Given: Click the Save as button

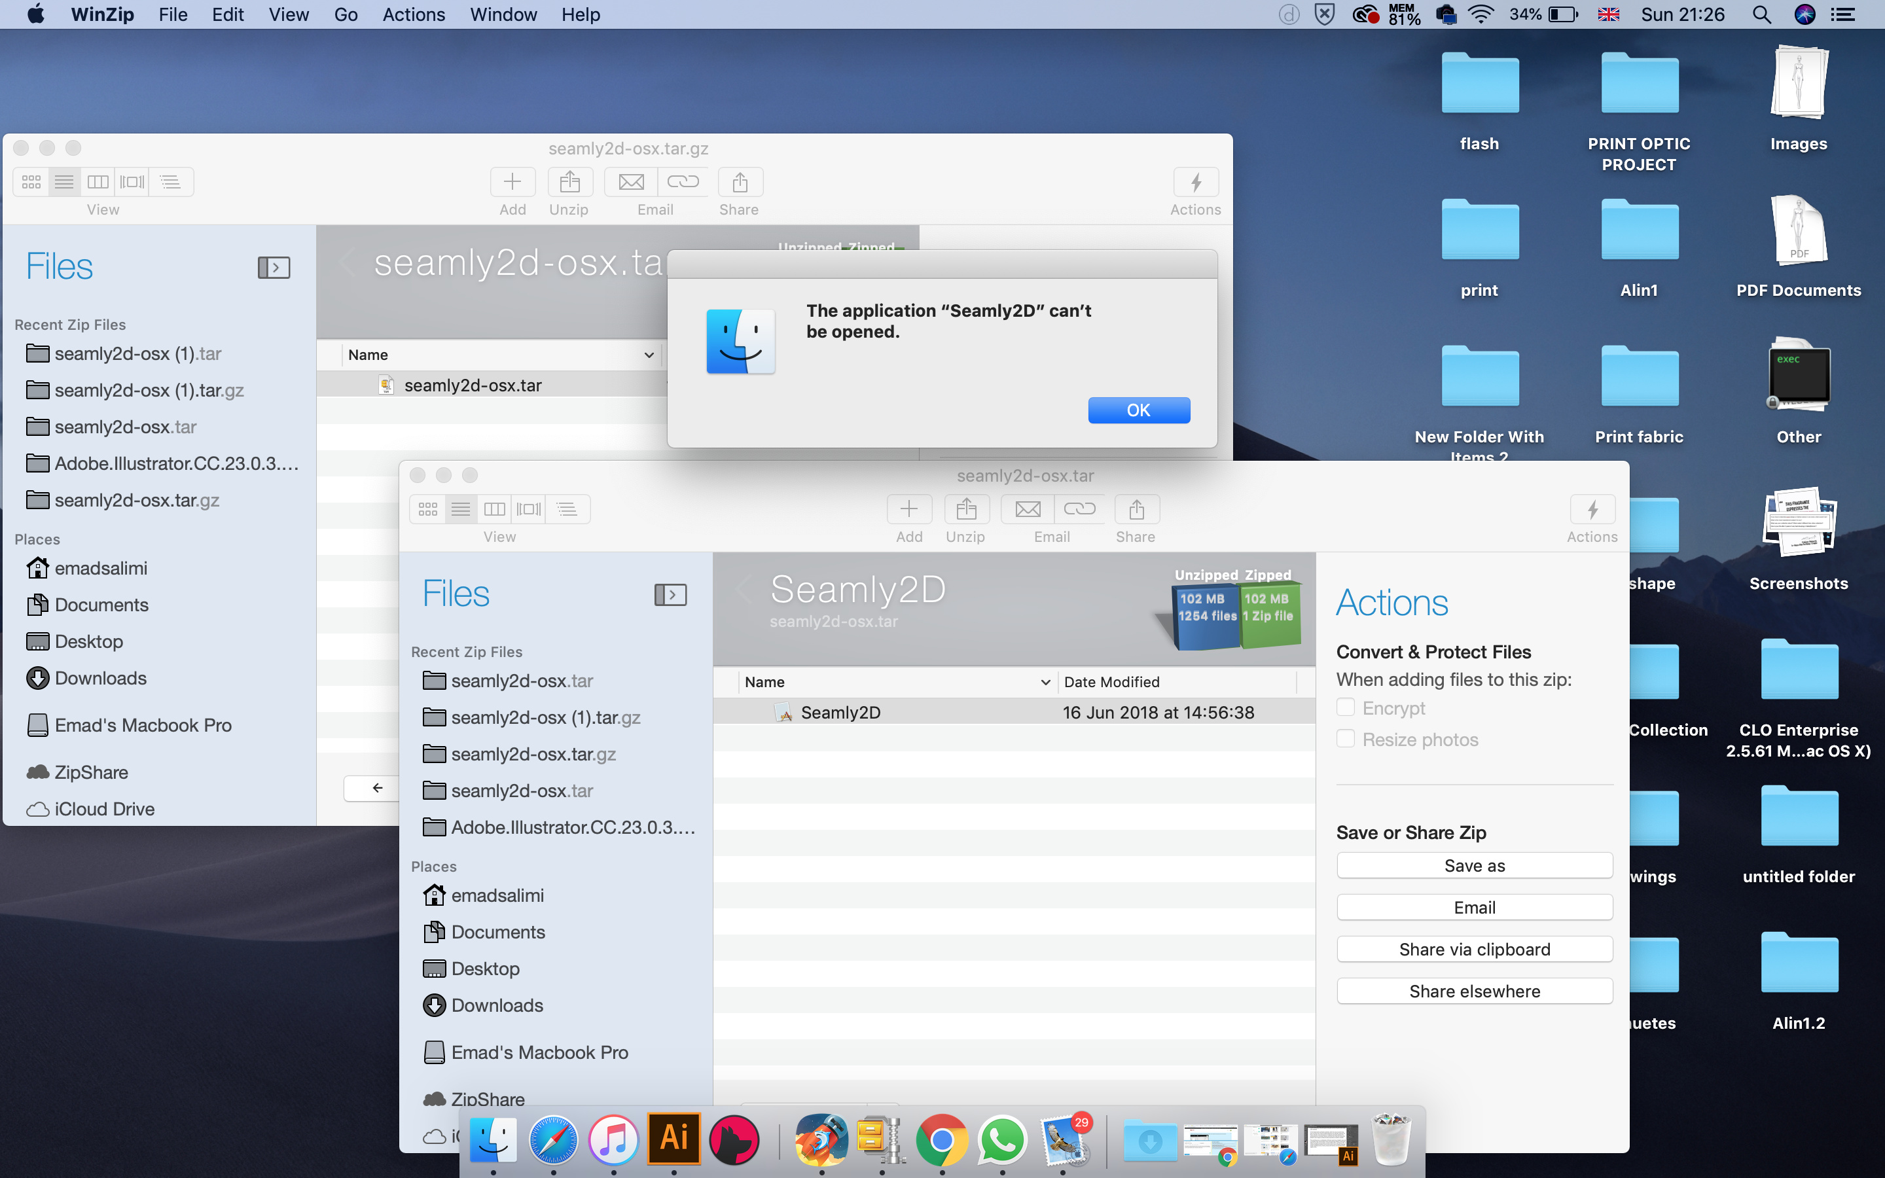Looking at the screenshot, I should point(1474,866).
